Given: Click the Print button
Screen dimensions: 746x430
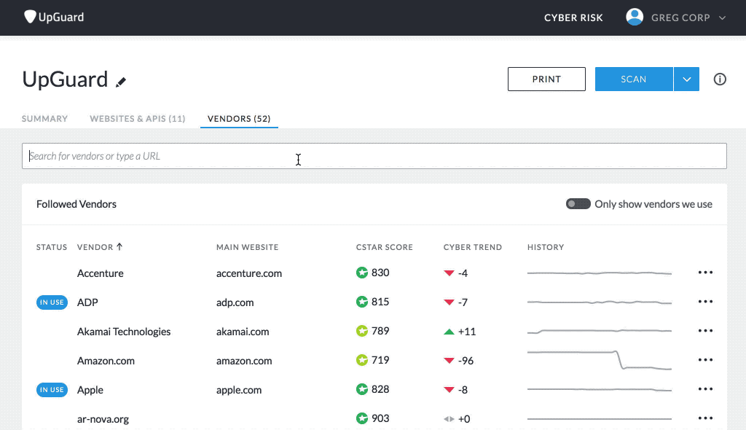Looking at the screenshot, I should point(546,79).
